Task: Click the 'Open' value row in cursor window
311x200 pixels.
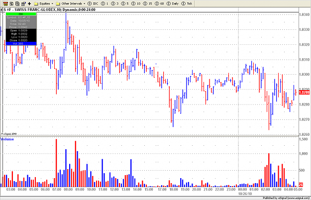Action: coord(21,30)
